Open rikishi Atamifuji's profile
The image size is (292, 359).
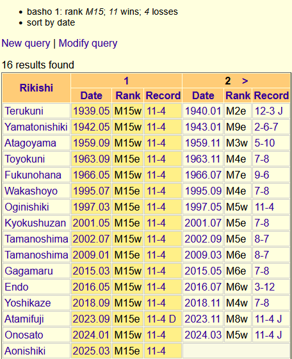[x=24, y=319]
